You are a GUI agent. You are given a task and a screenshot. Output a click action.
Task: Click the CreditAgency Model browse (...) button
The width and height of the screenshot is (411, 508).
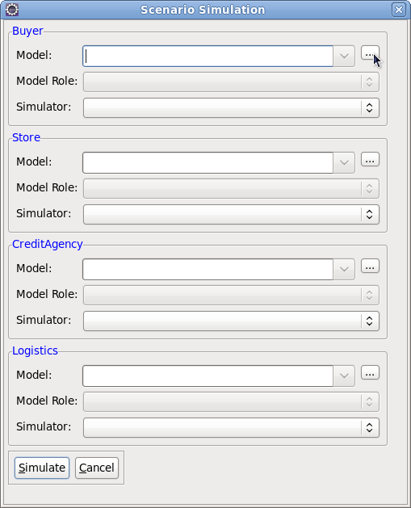point(370,267)
